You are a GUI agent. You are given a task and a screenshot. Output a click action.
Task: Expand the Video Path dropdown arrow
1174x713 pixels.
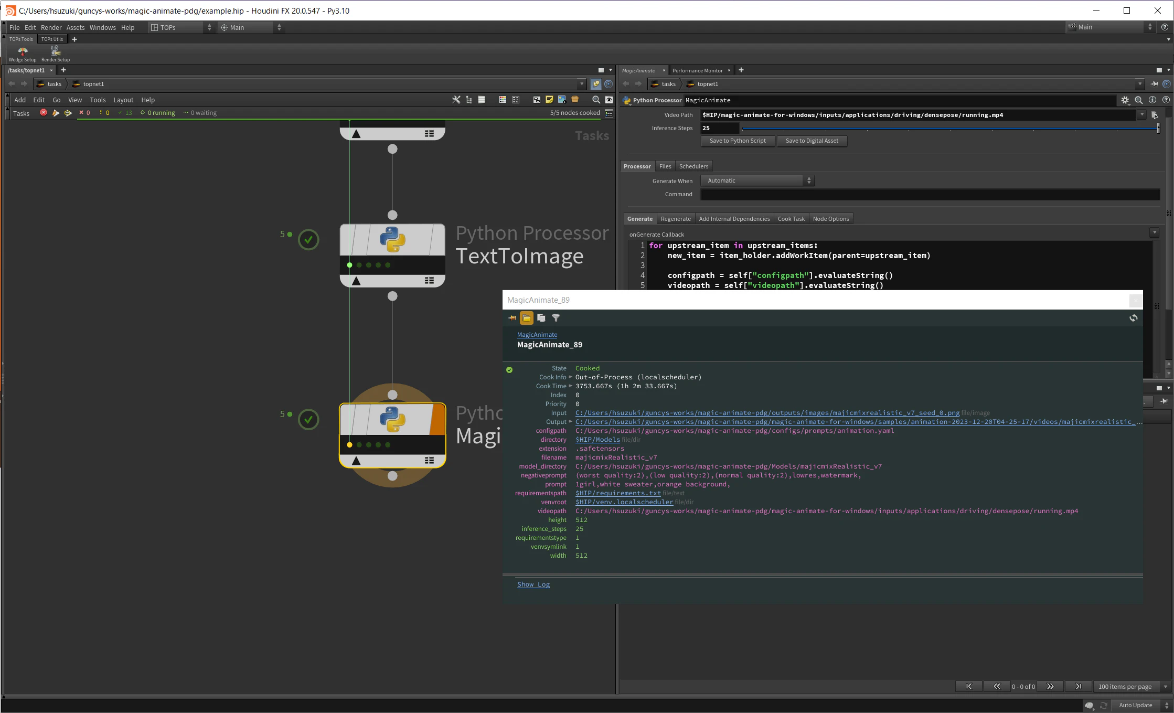(x=1142, y=115)
